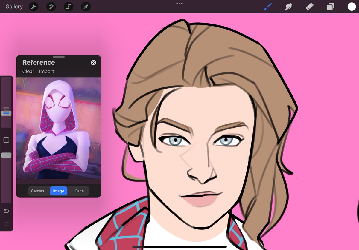Select the Smudge tool
The width and height of the screenshot is (359, 250).
coord(289,7)
